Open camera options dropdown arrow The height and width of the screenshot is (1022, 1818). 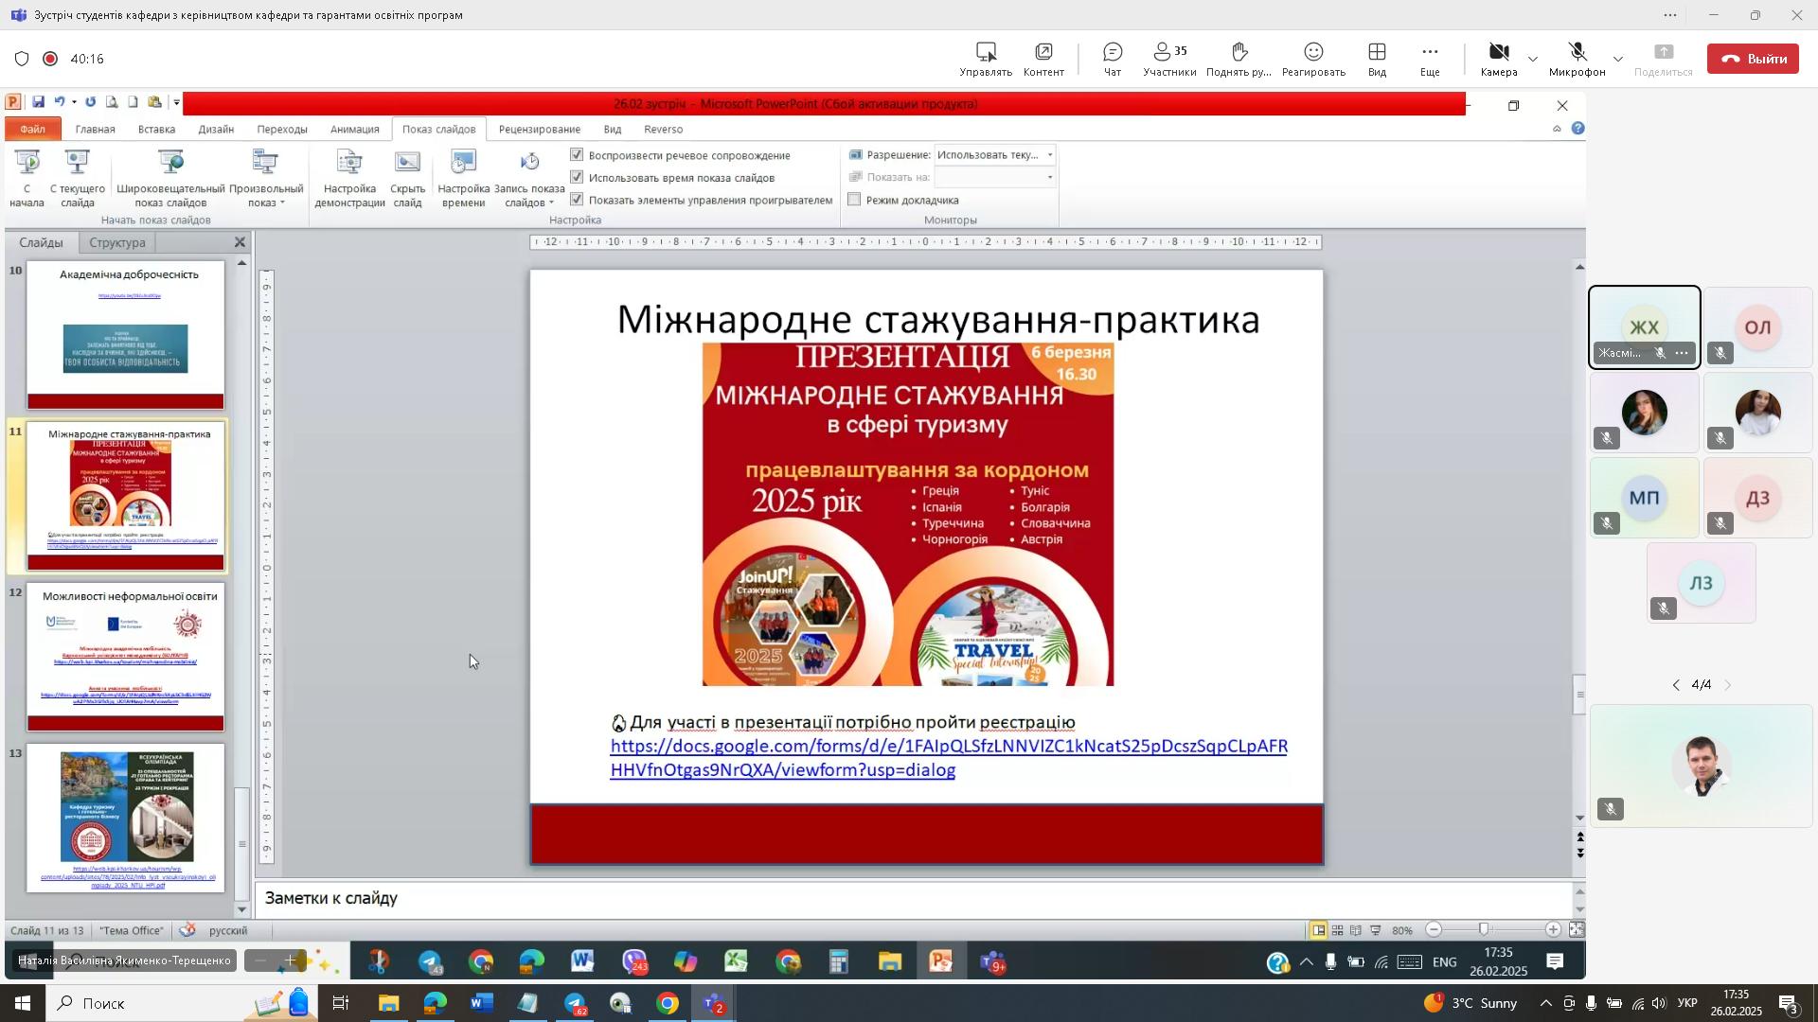pos(1533,59)
